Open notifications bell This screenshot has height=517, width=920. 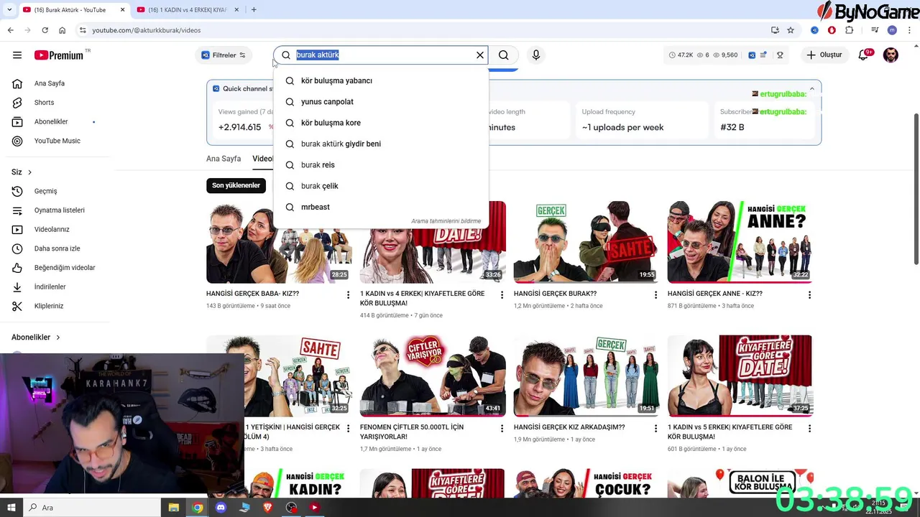pyautogui.click(x=864, y=55)
